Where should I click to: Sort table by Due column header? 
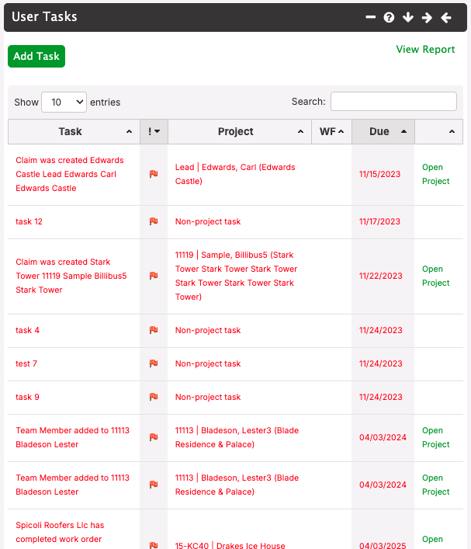pos(383,132)
